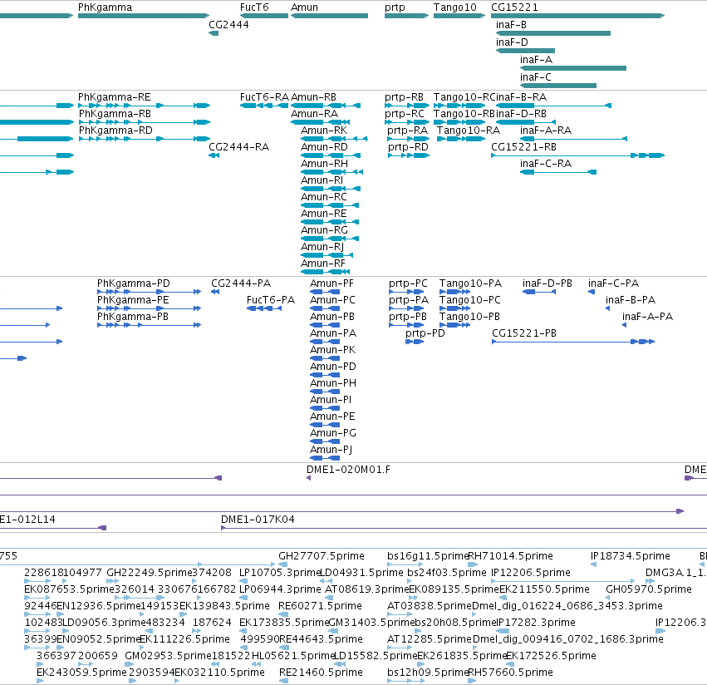Click the inaF-B-PA protein label
This screenshot has width=707, height=685.
(631, 301)
